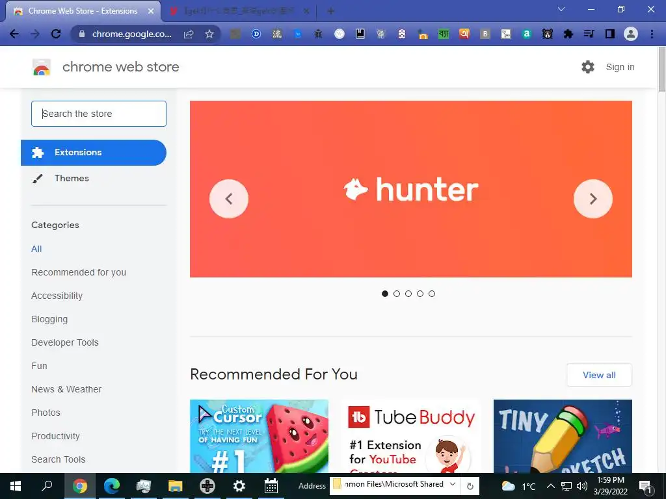Open the white bookmark book extension icon
The height and width of the screenshot is (499, 666).
coord(360,34)
